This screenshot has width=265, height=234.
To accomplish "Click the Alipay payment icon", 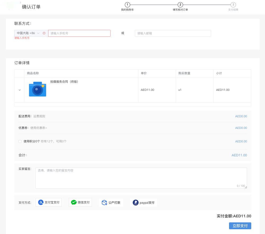I will click(41, 203).
